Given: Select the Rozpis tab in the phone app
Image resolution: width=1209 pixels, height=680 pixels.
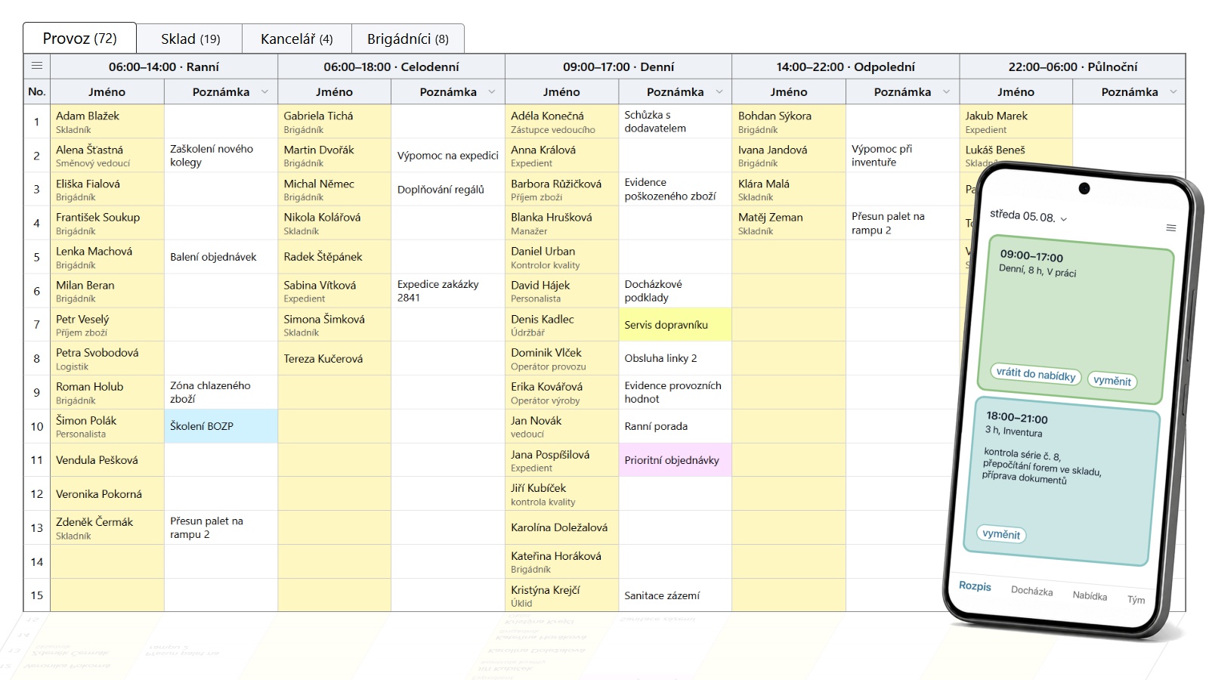Looking at the screenshot, I should (975, 586).
